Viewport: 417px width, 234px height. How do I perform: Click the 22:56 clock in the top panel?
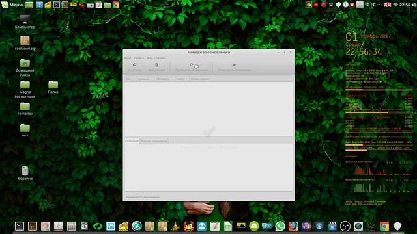pyautogui.click(x=405, y=5)
